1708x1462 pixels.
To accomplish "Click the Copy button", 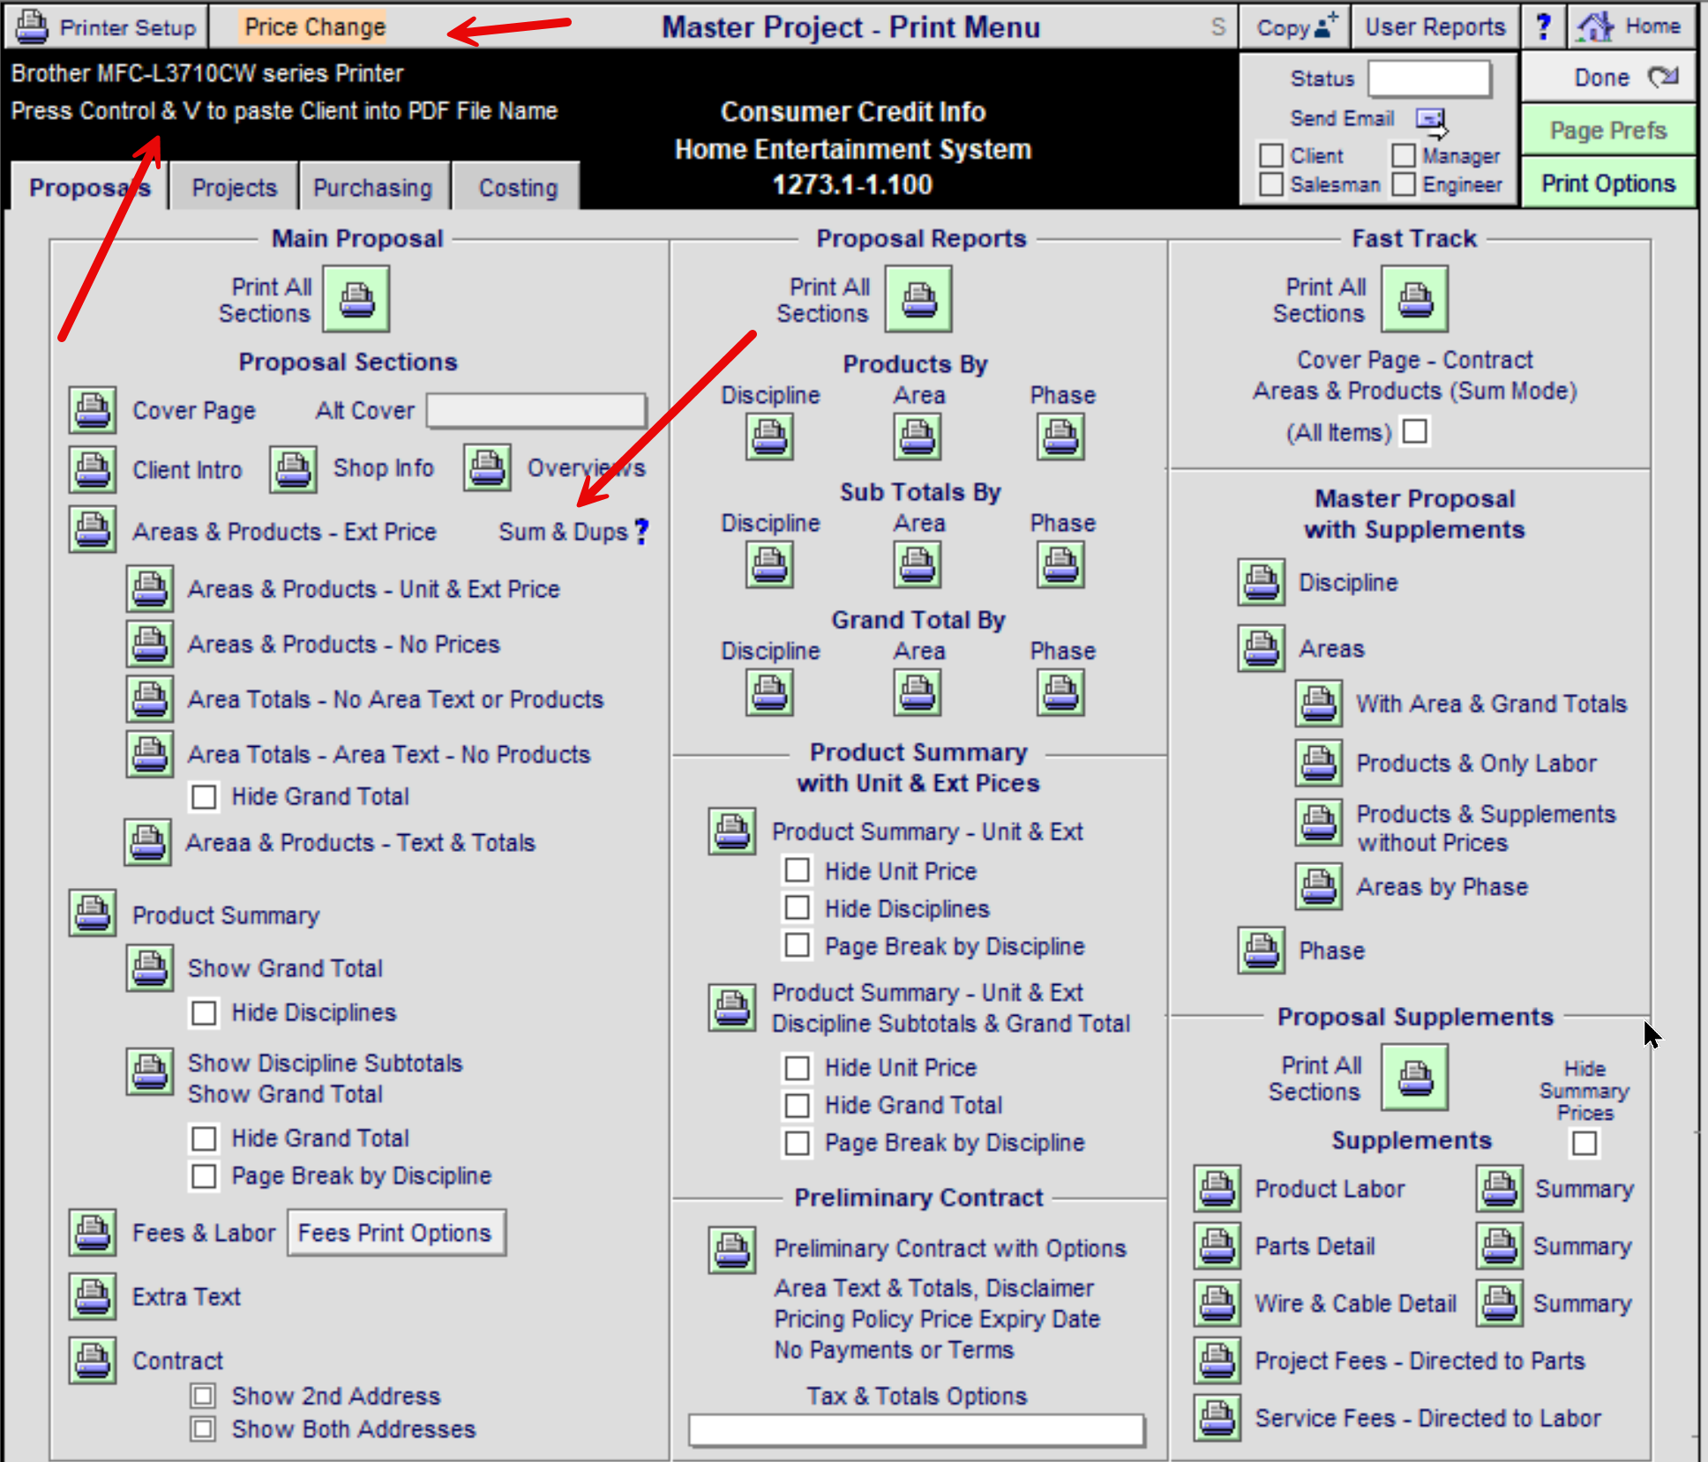I will [1295, 26].
